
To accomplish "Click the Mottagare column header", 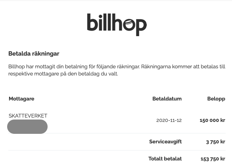I will click(21, 99).
